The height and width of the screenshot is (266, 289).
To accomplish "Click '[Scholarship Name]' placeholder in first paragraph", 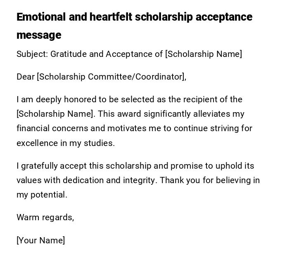I will [x=55, y=114].
